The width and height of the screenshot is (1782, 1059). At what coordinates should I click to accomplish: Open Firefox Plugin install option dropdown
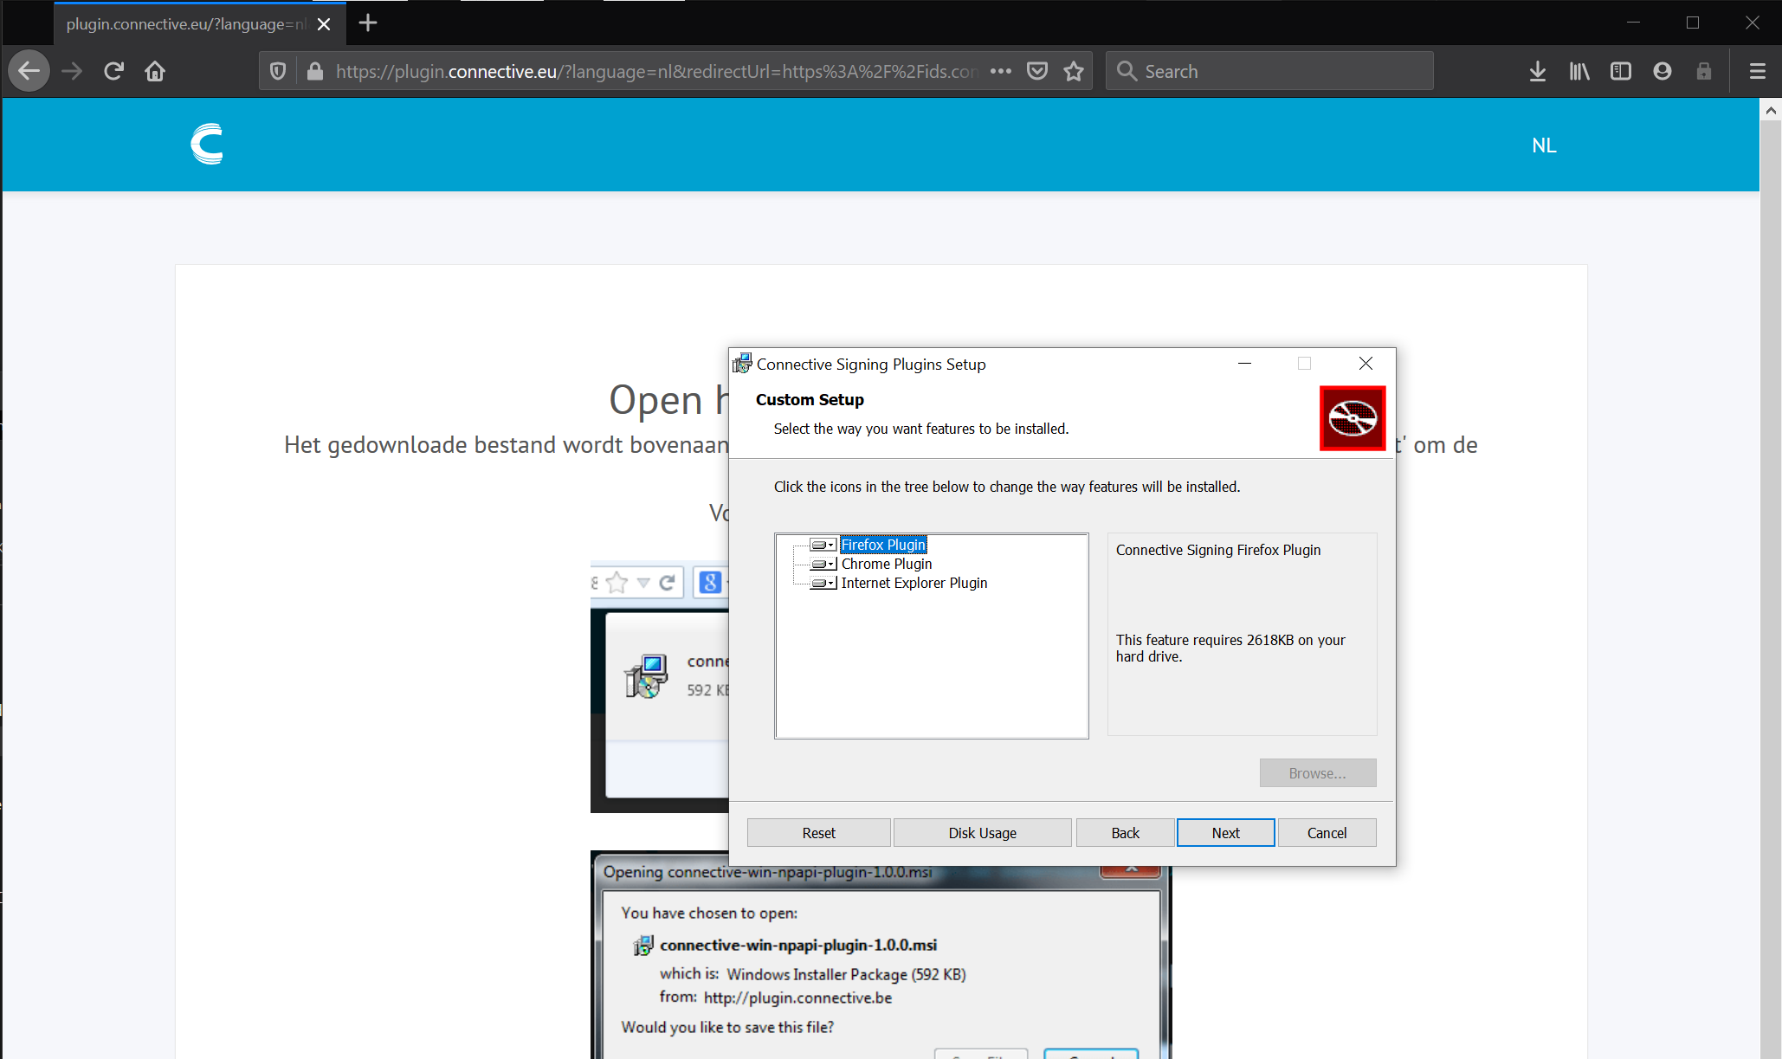coord(823,545)
